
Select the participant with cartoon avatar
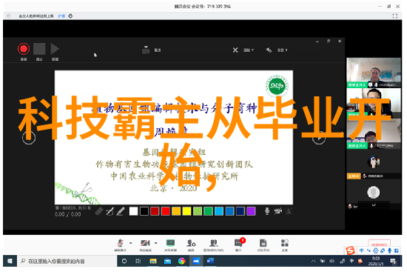374,162
